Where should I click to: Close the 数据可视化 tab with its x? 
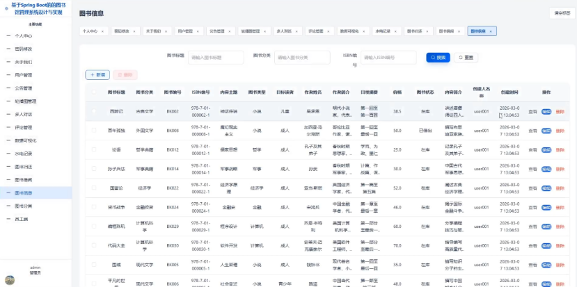[363, 31]
